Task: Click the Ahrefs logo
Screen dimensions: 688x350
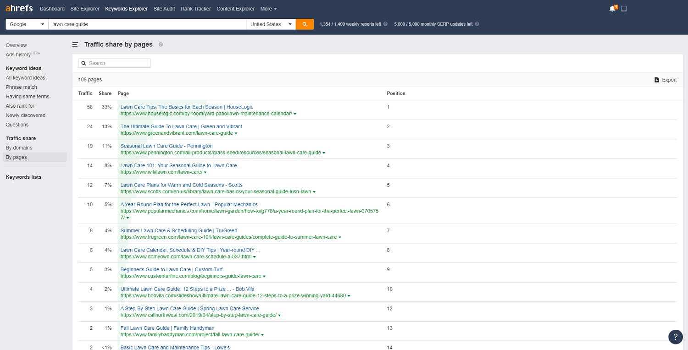Action: click(x=20, y=8)
